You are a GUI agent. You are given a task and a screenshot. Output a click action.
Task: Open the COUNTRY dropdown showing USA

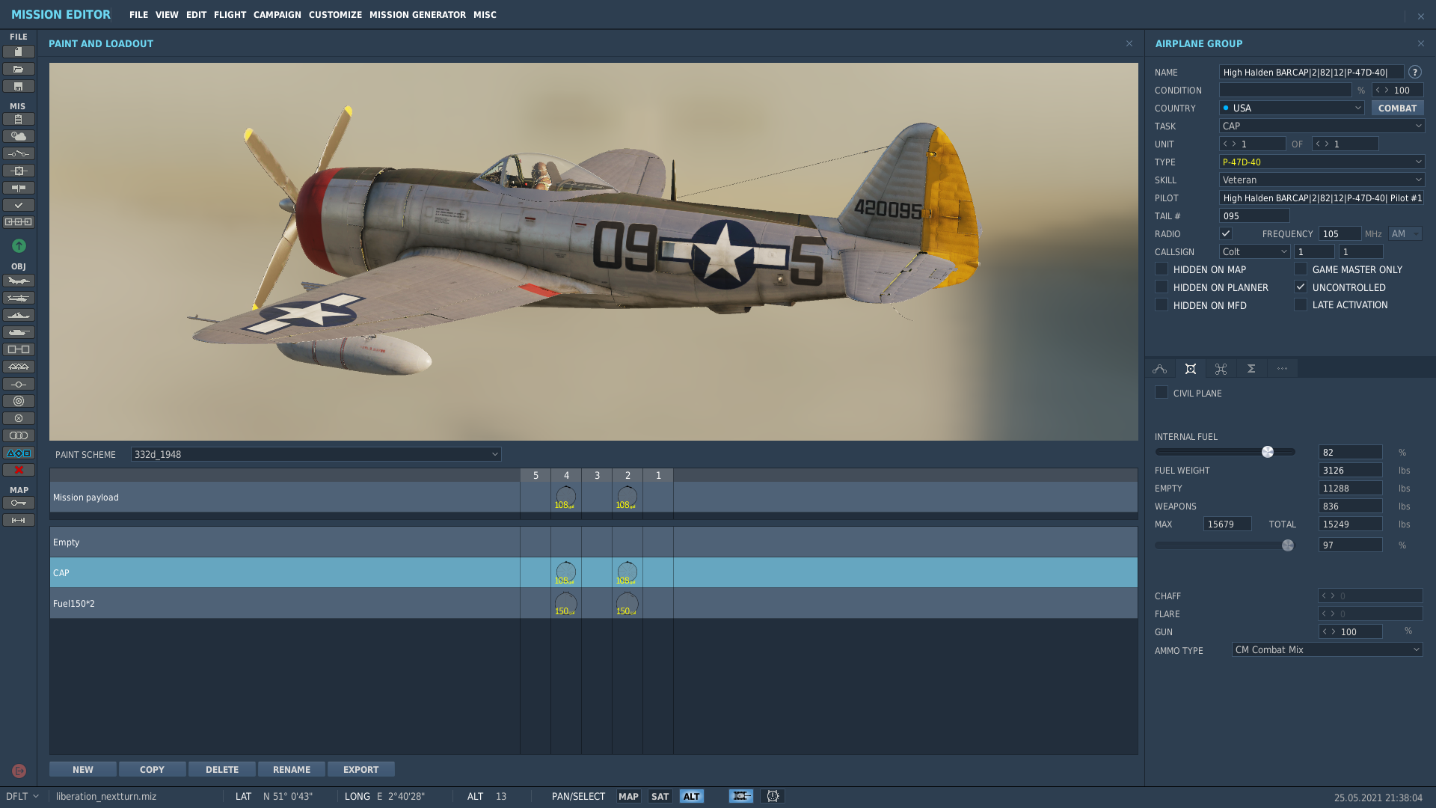(1292, 108)
